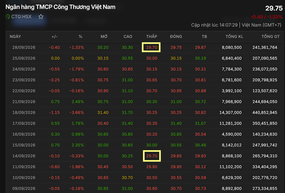Screen dimensions: 285x193
Task: Click the percent change 0.98% cell
Action: coord(78,134)
